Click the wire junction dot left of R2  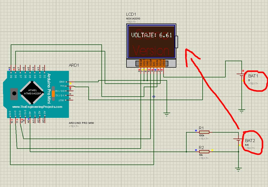pos(186,152)
